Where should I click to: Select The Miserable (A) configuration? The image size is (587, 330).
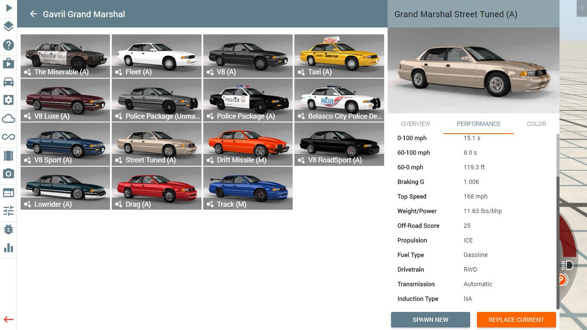[65, 56]
